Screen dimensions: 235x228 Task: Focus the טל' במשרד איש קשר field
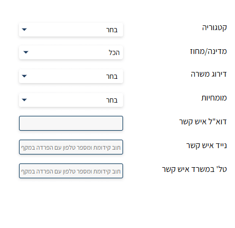[x=71, y=171]
